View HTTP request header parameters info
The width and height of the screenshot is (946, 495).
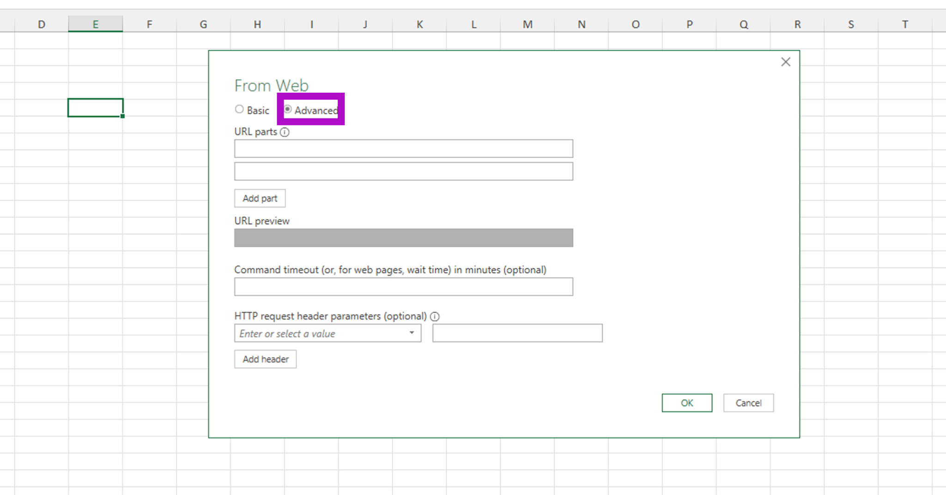point(435,316)
